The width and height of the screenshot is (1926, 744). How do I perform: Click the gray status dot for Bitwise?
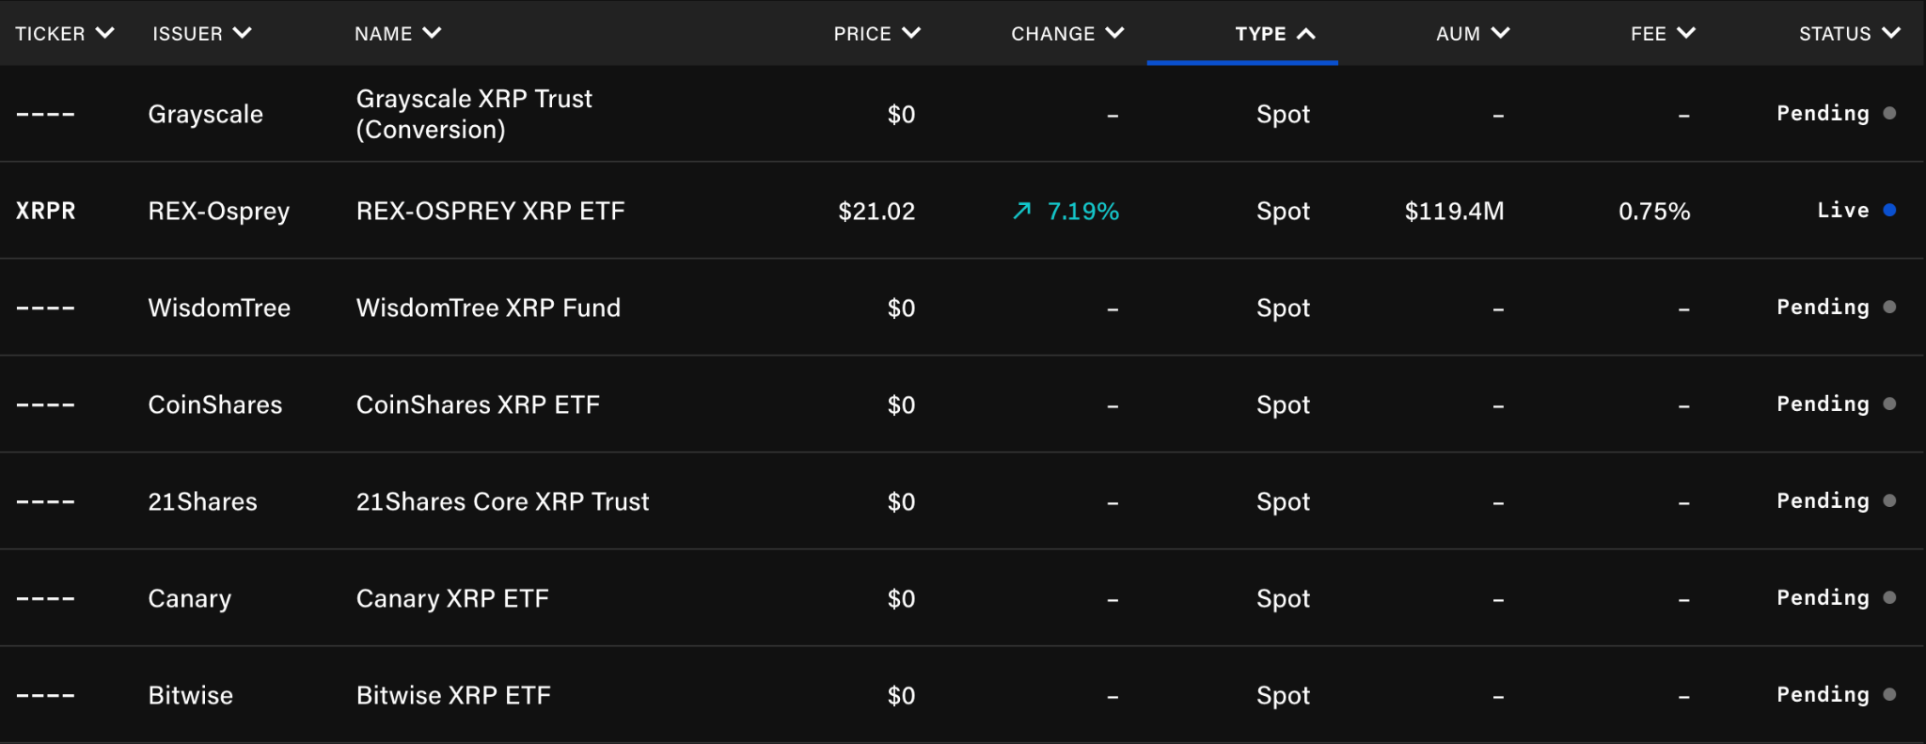1889,694
